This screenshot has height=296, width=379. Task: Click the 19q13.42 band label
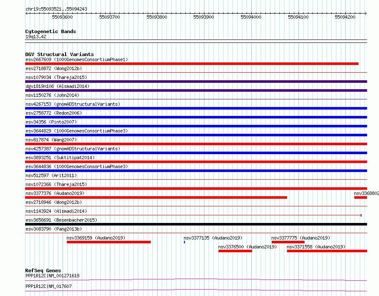click(x=36, y=37)
